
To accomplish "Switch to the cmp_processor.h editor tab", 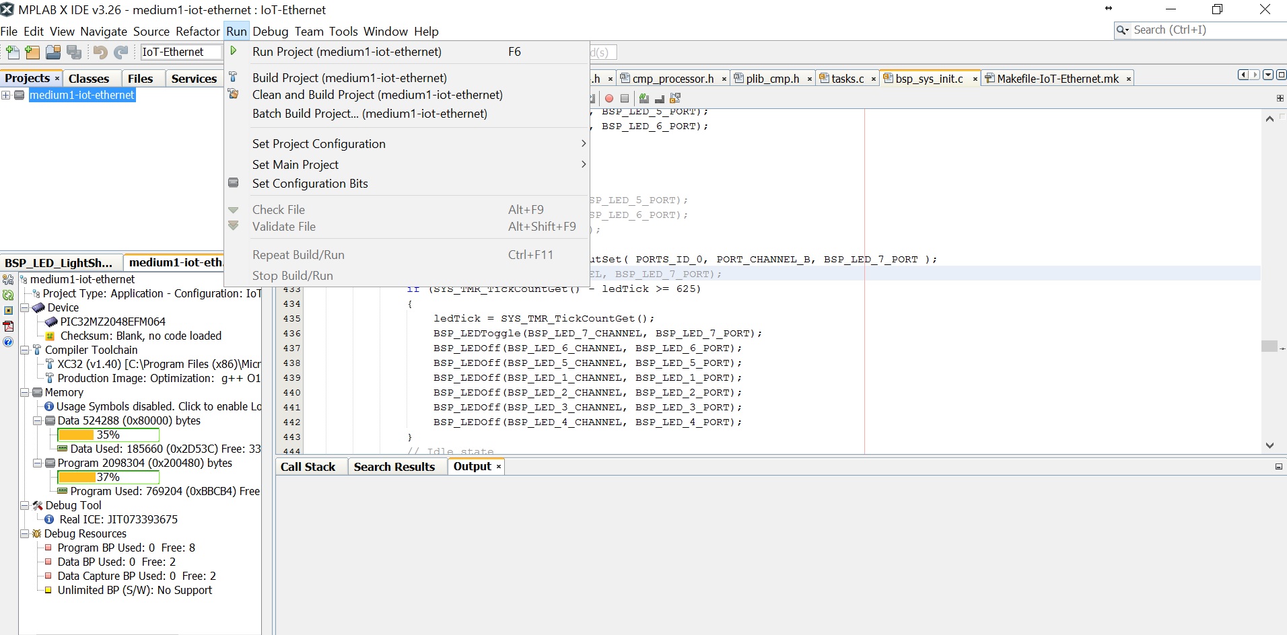I will point(672,79).
